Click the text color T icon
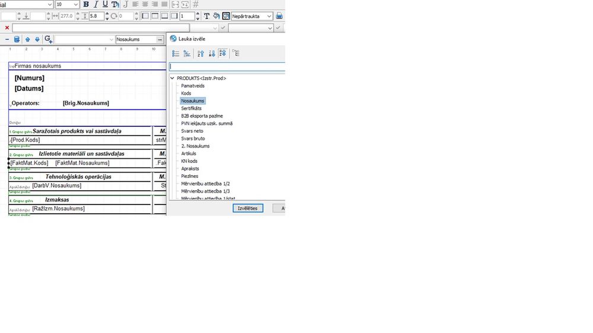The width and height of the screenshot is (593, 333). click(207, 16)
